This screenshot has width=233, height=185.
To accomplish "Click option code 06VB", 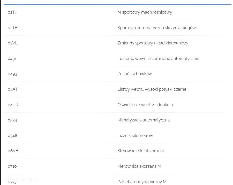I will click(x=13, y=151).
